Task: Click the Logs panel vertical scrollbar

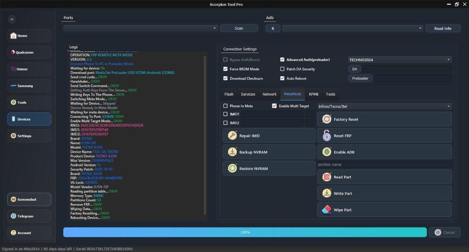Action: tap(205, 136)
